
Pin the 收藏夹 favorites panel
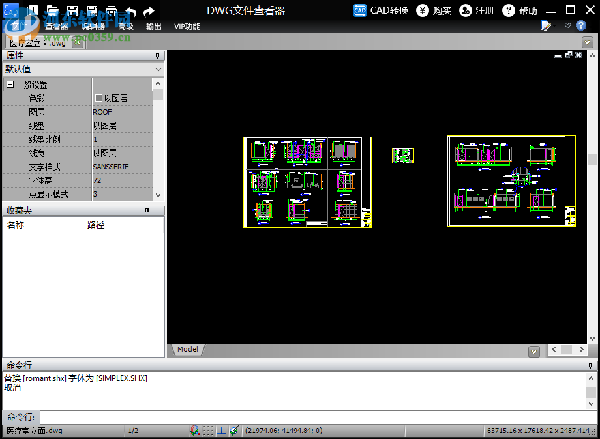click(147, 211)
